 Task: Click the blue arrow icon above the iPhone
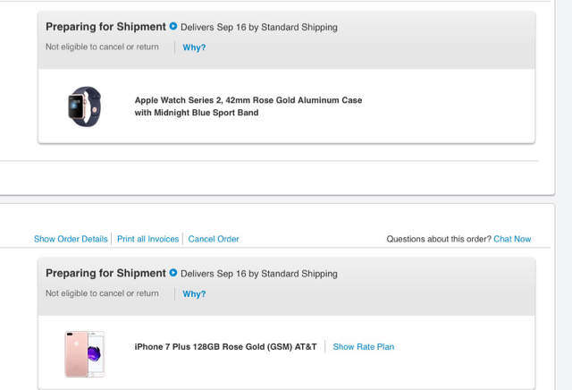[x=173, y=273]
